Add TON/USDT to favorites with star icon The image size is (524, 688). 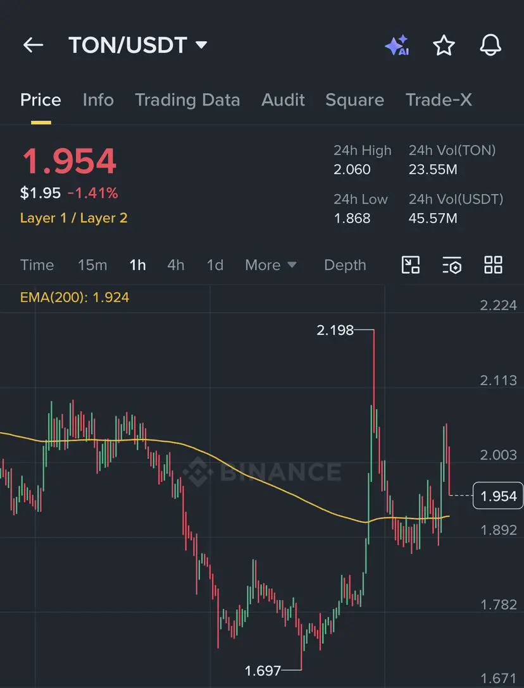(444, 45)
